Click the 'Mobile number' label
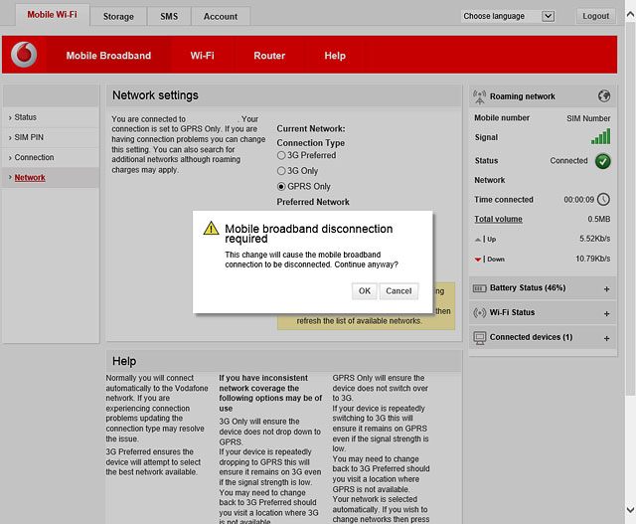The image size is (636, 524). [x=502, y=118]
